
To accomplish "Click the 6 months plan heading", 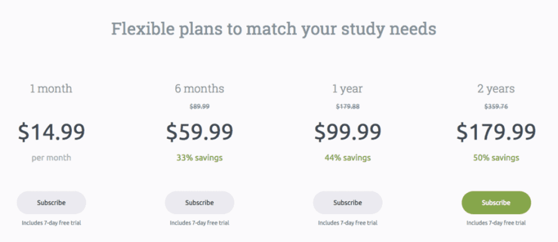I will coord(199,88).
